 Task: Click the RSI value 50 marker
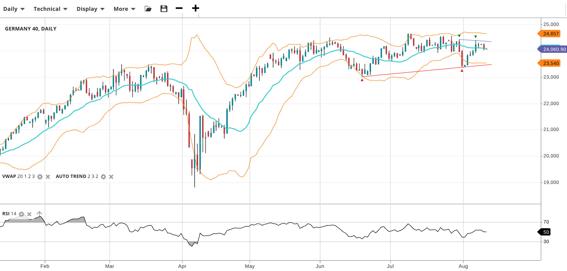click(545, 232)
